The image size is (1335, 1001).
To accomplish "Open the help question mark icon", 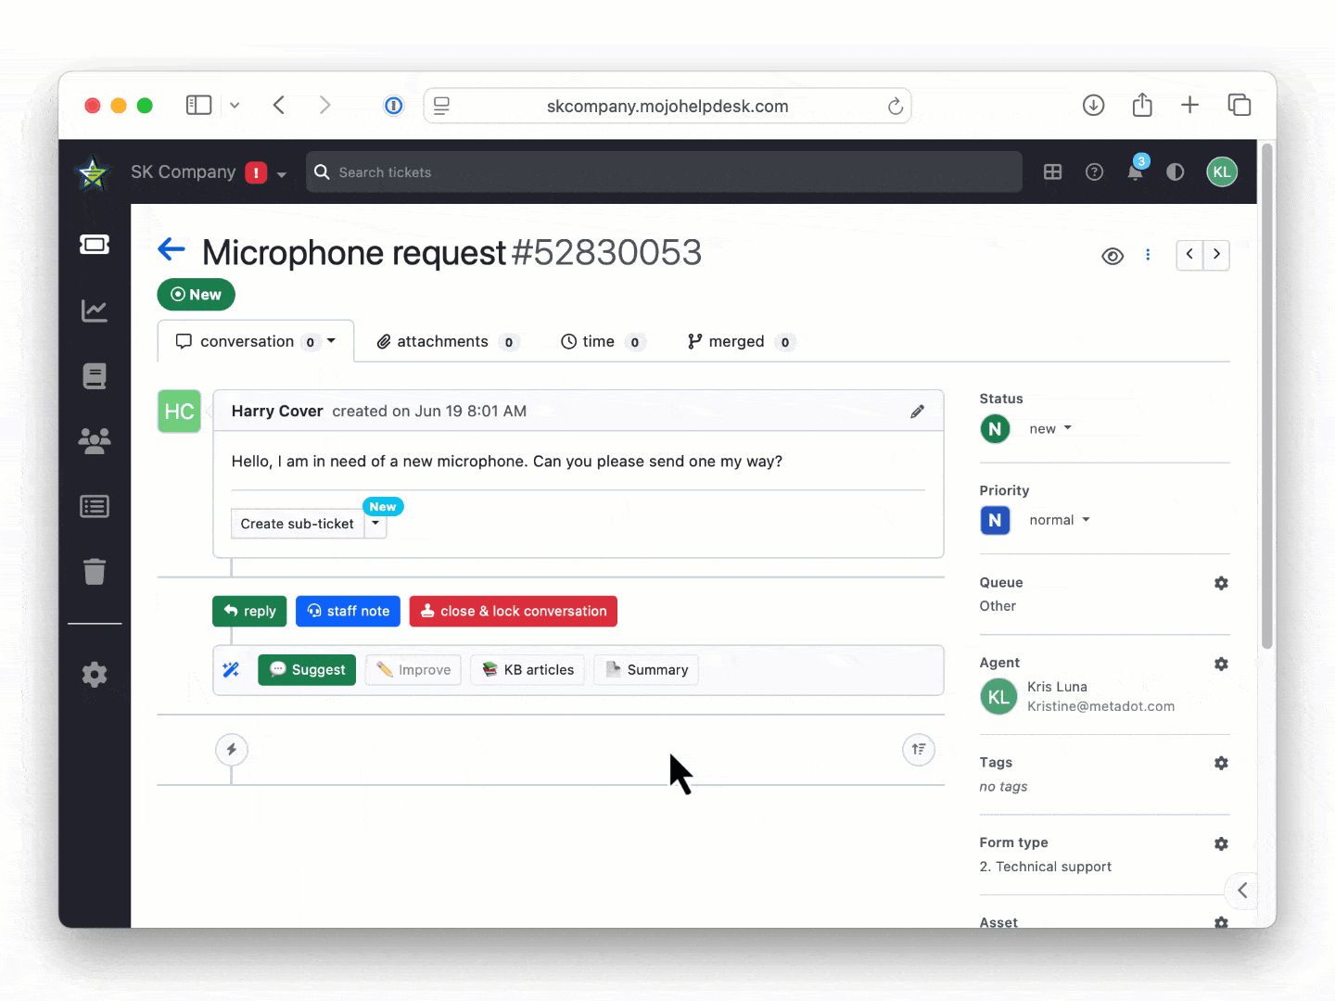I will (1094, 171).
